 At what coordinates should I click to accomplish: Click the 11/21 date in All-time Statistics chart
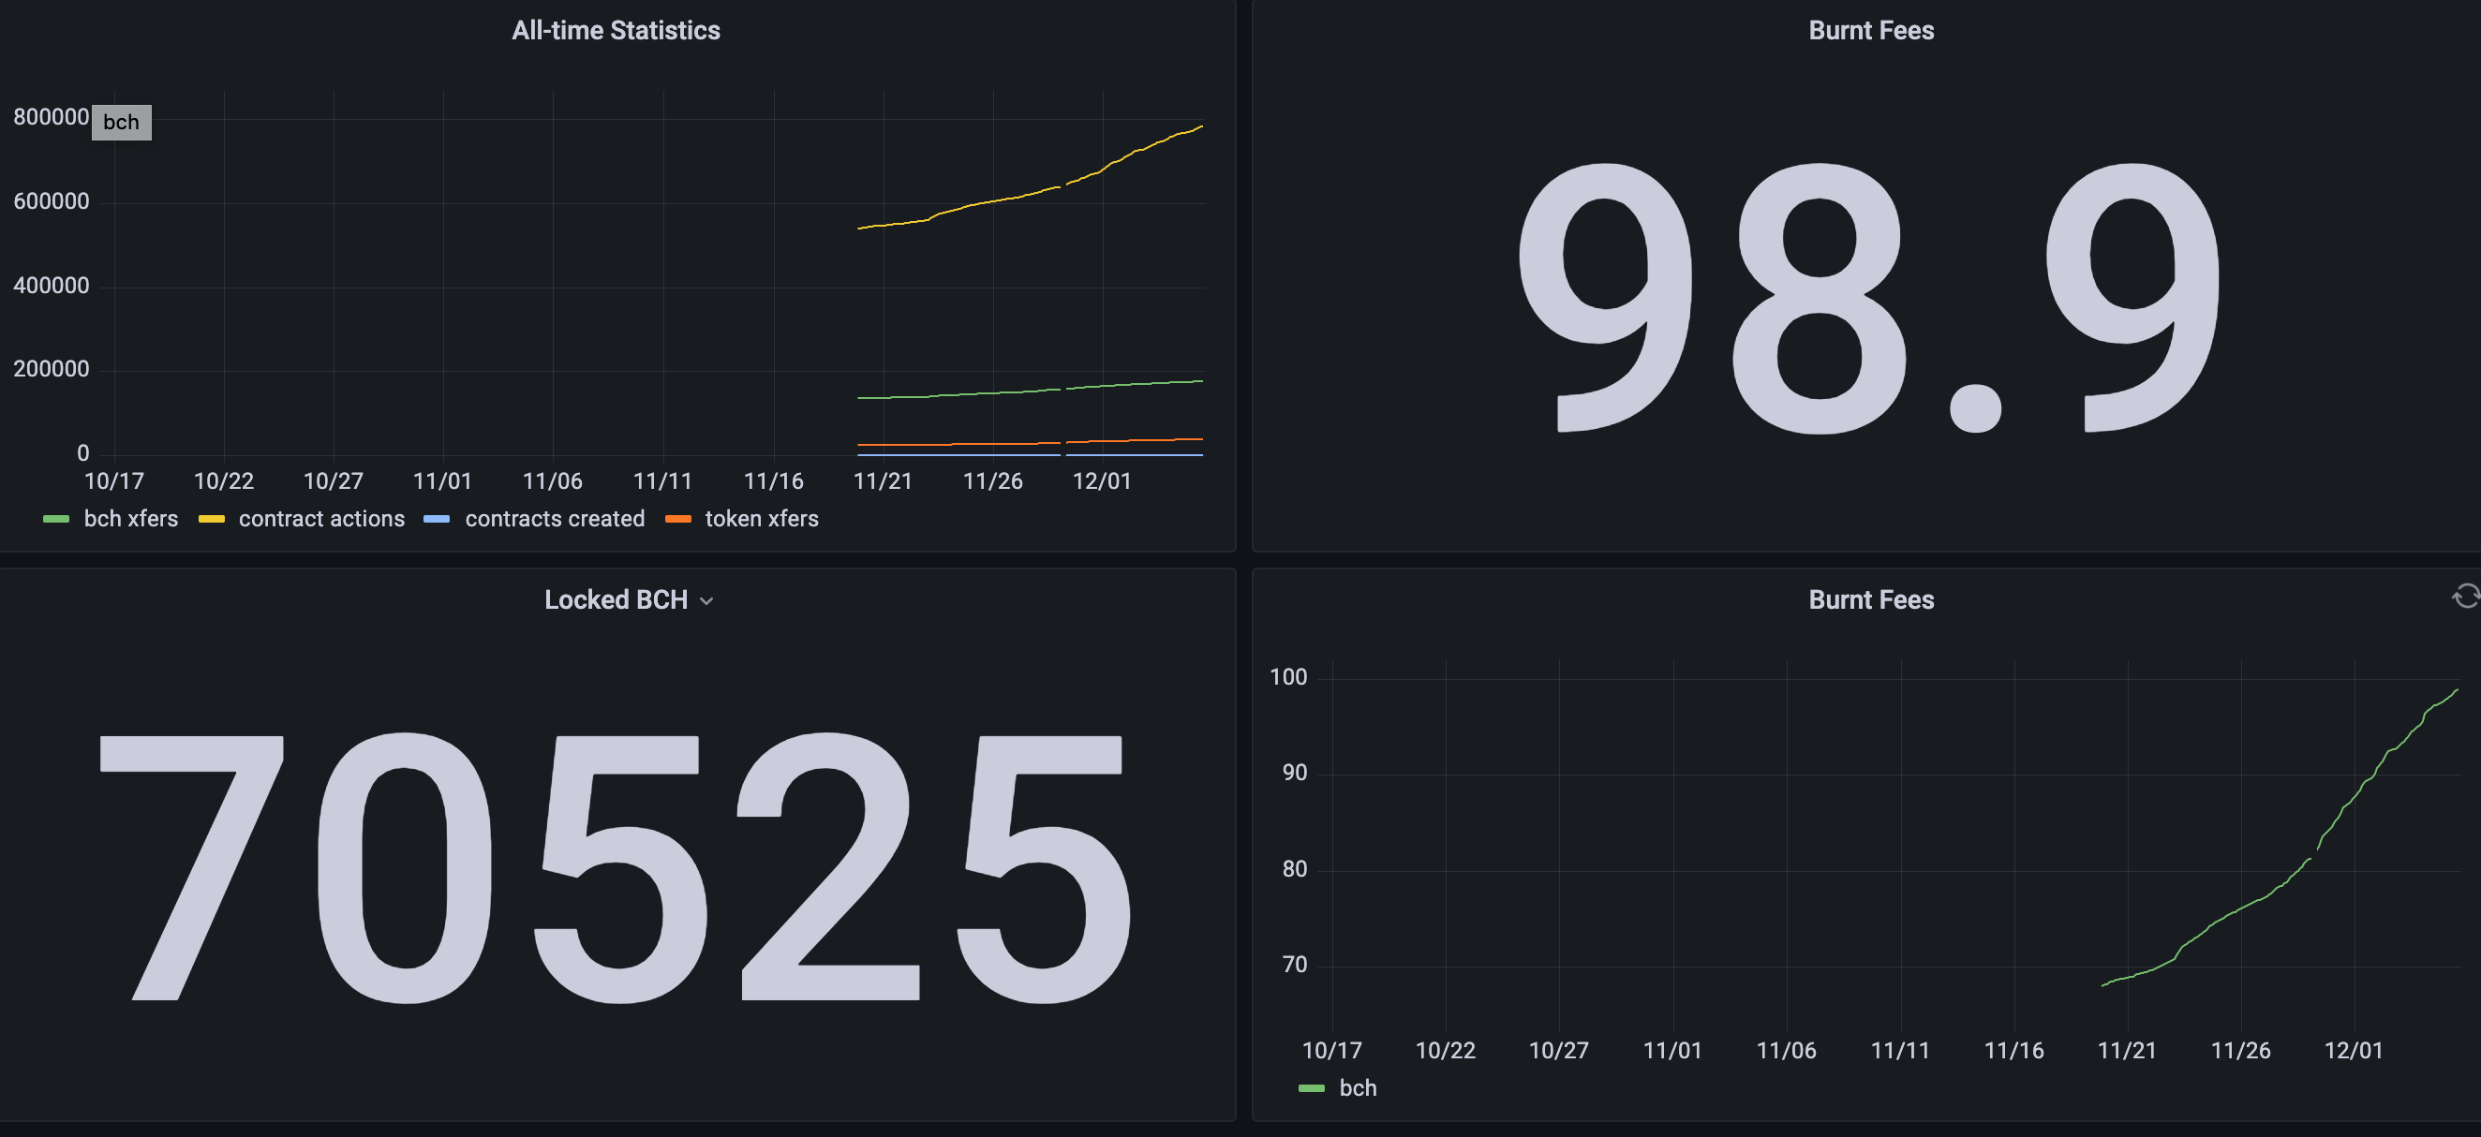coord(883,481)
